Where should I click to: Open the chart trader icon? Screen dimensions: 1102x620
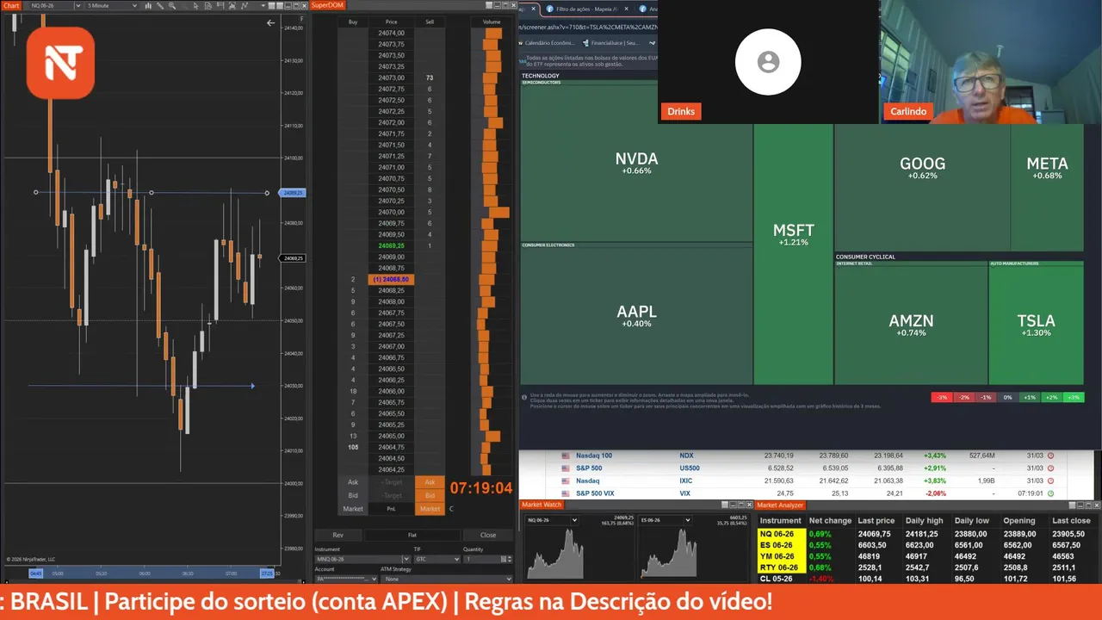click(x=220, y=5)
